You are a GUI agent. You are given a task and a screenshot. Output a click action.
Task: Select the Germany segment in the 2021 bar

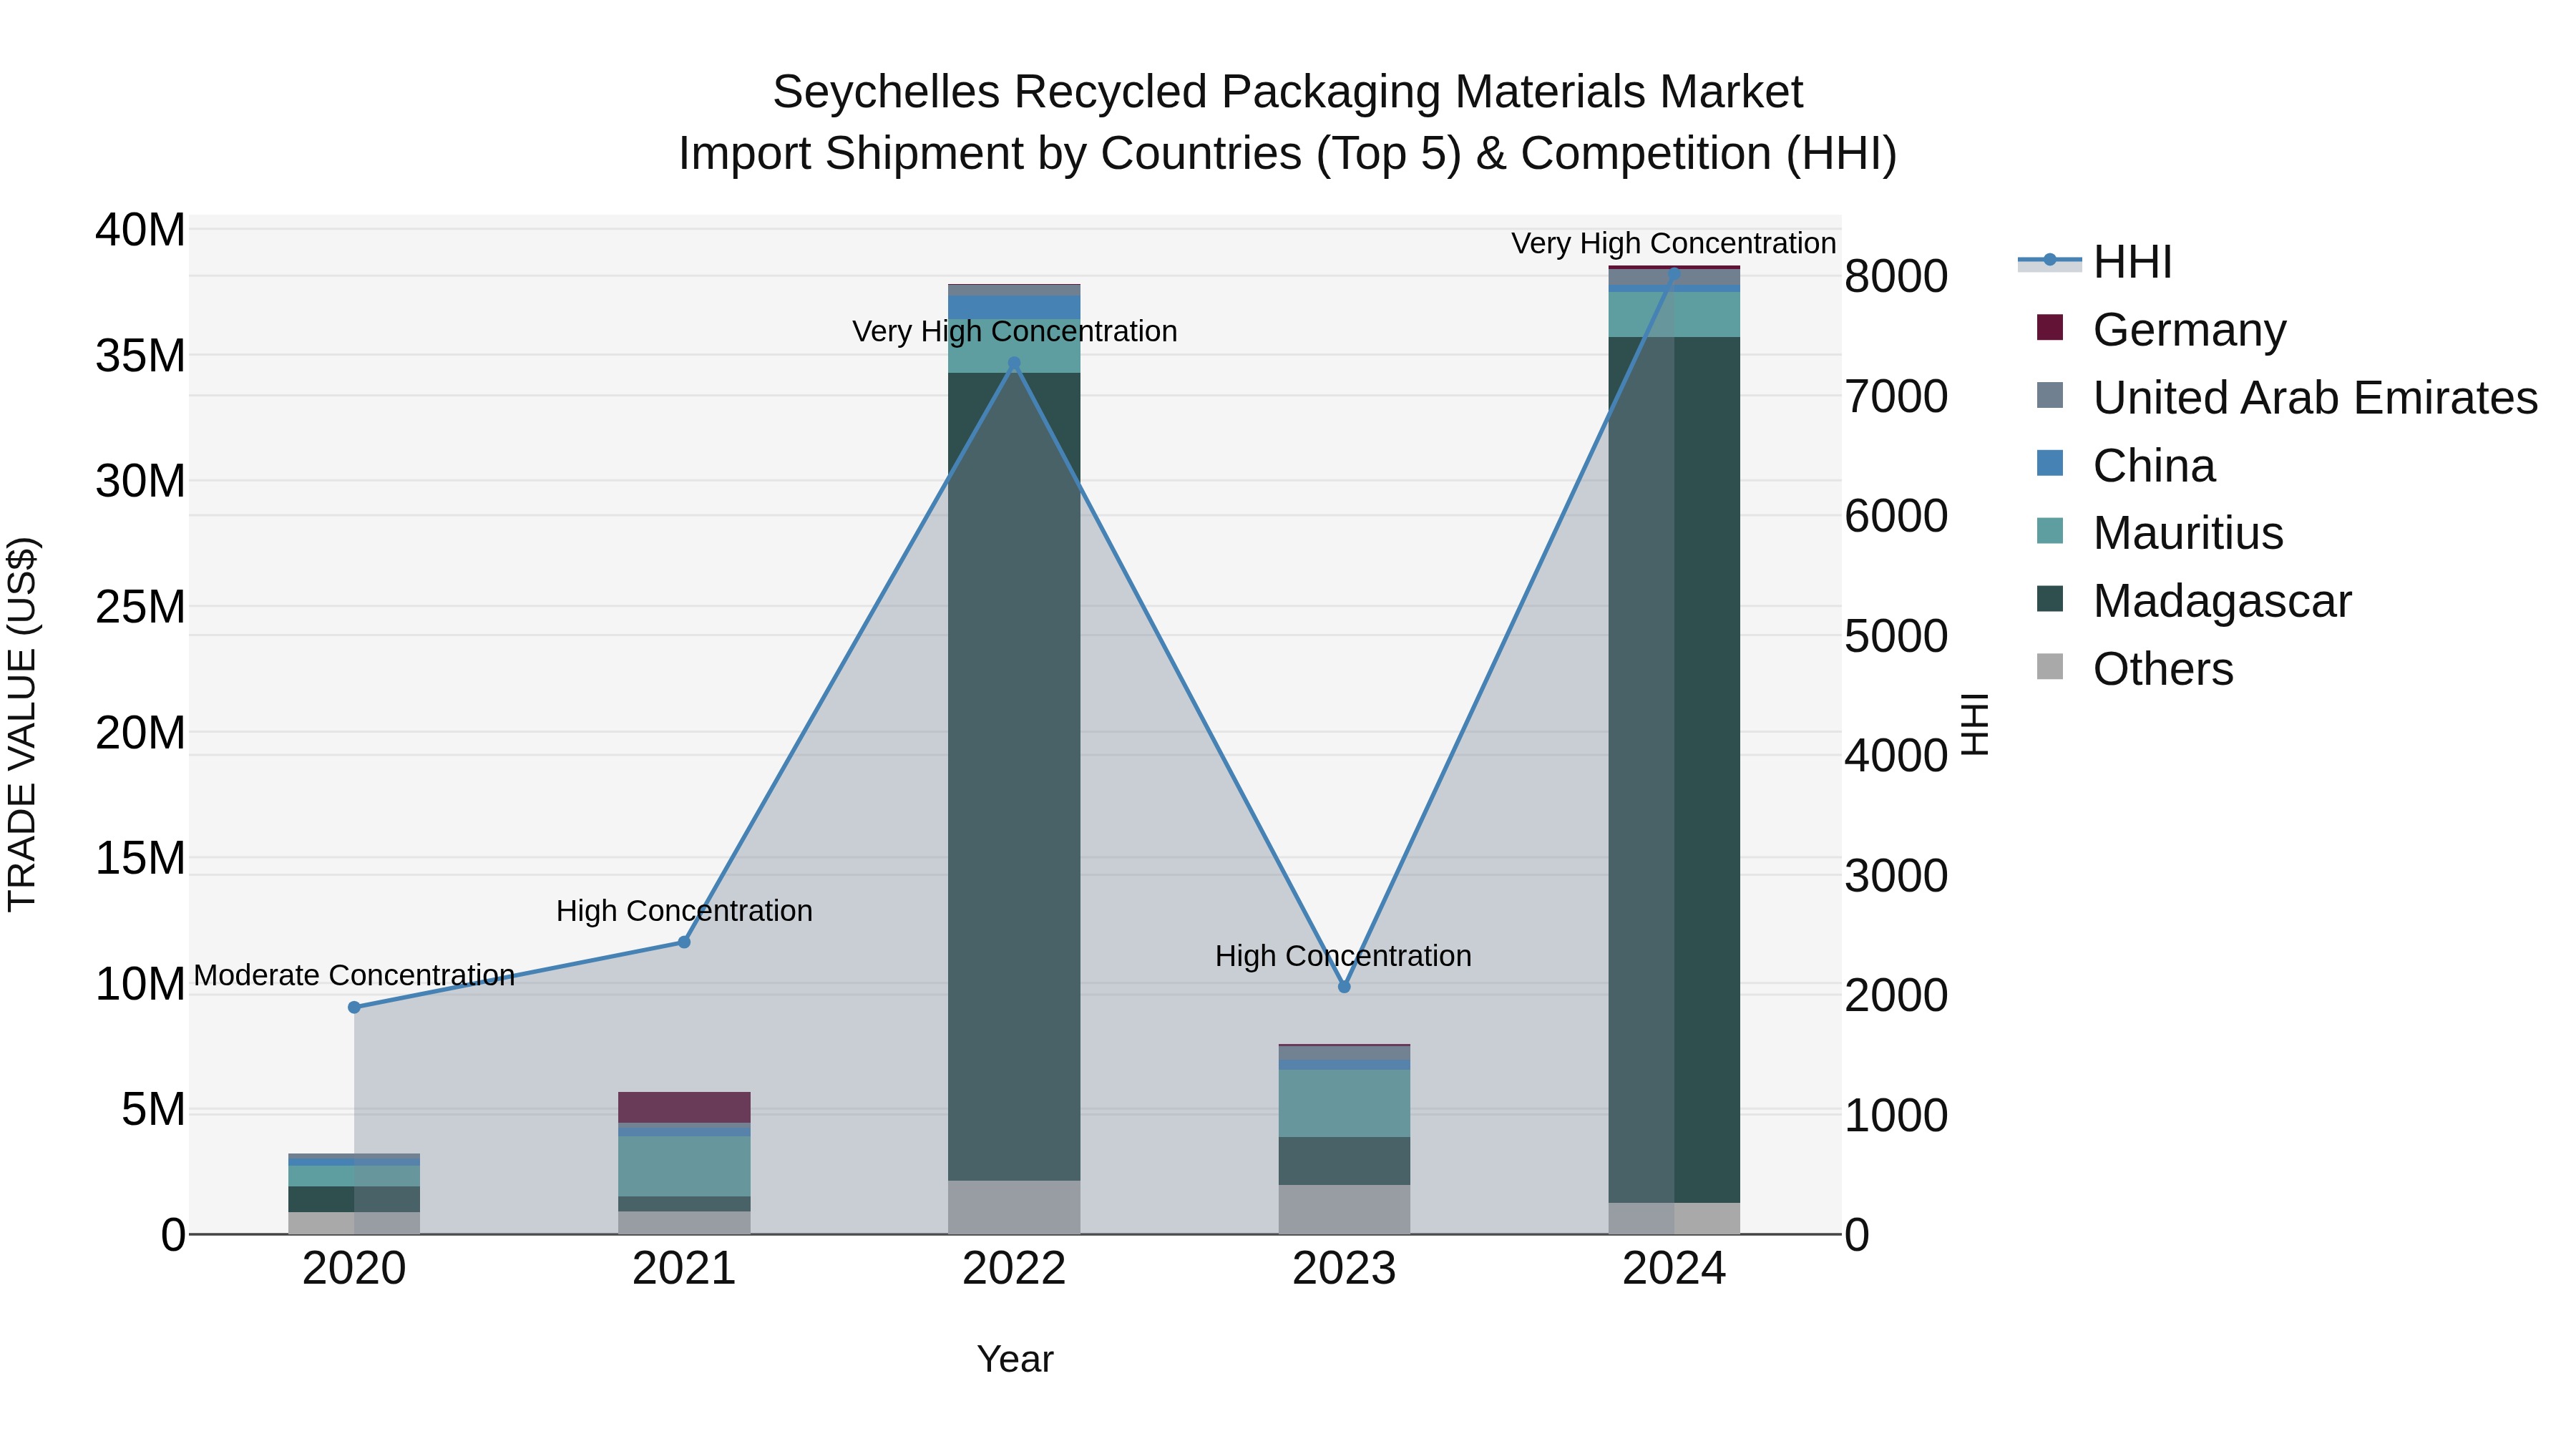click(x=684, y=1107)
